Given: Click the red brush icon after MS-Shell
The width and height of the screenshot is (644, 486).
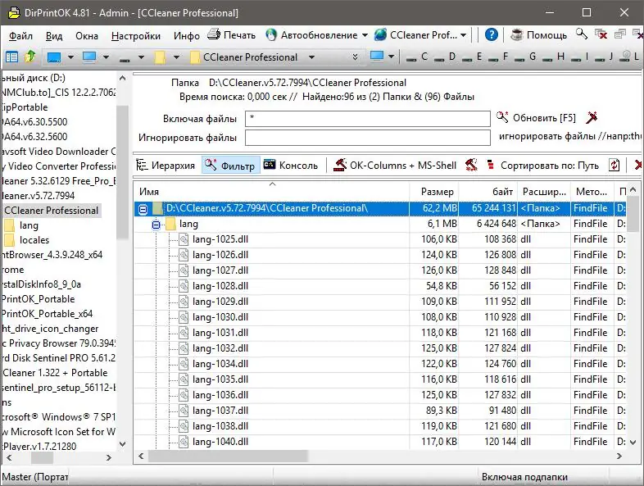Looking at the screenshot, I should pos(471,166).
